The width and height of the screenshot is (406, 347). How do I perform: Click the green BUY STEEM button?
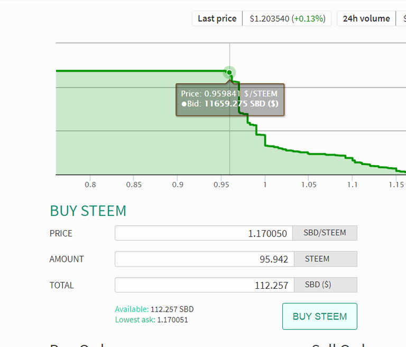[319, 316]
